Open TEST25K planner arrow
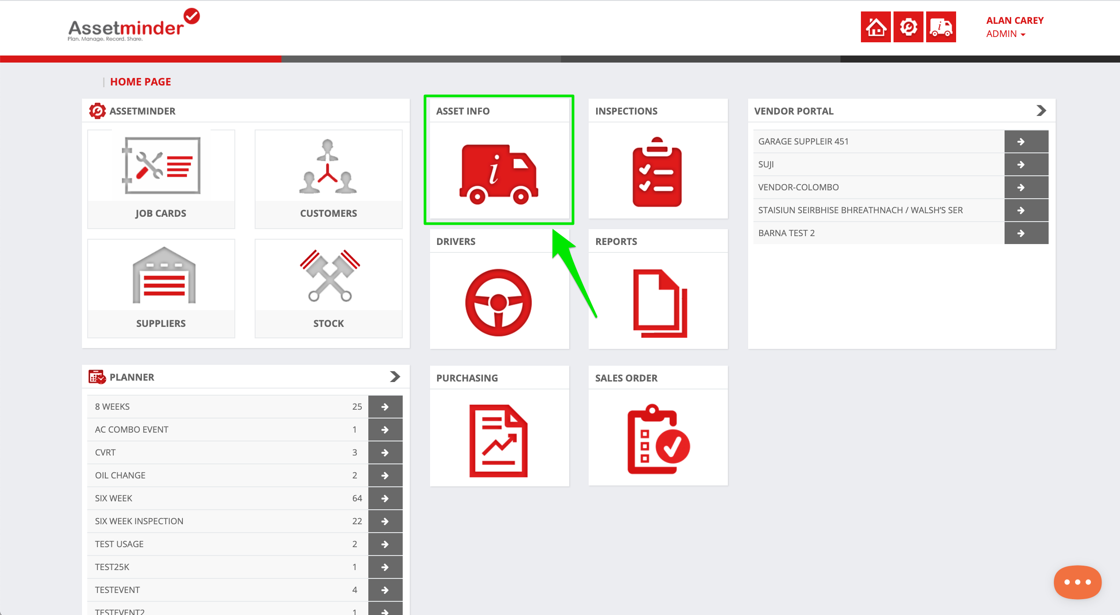Viewport: 1120px width, 615px height. coord(386,567)
